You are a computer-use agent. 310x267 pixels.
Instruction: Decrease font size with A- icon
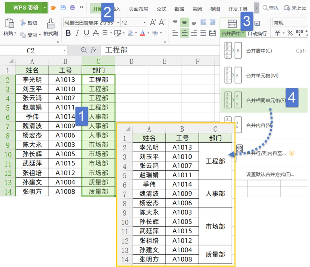[x=162, y=22]
